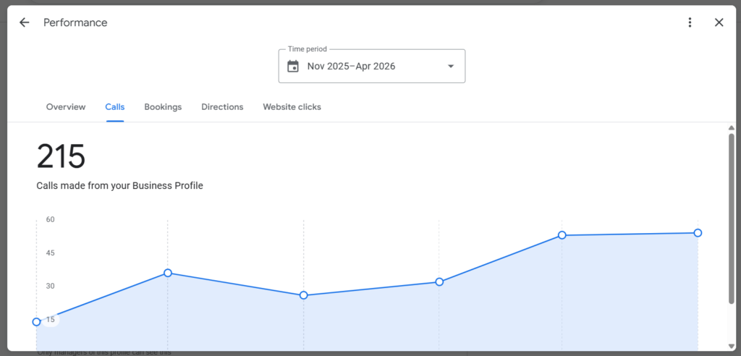Open the Bookings tab
Image resolution: width=741 pixels, height=356 pixels.
[x=163, y=107]
